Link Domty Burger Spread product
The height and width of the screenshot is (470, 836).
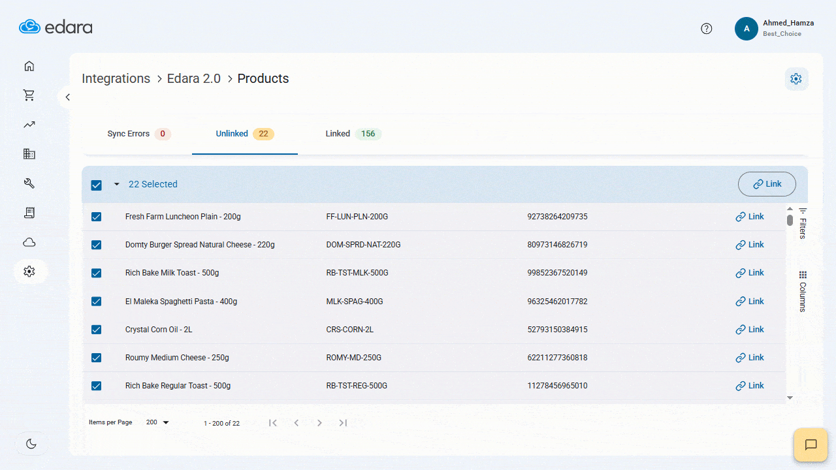click(x=750, y=245)
